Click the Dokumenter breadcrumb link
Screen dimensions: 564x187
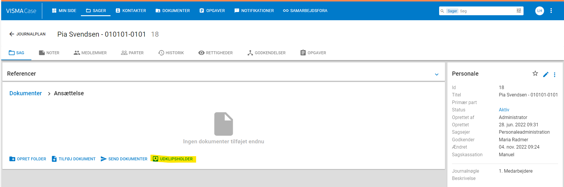26,93
